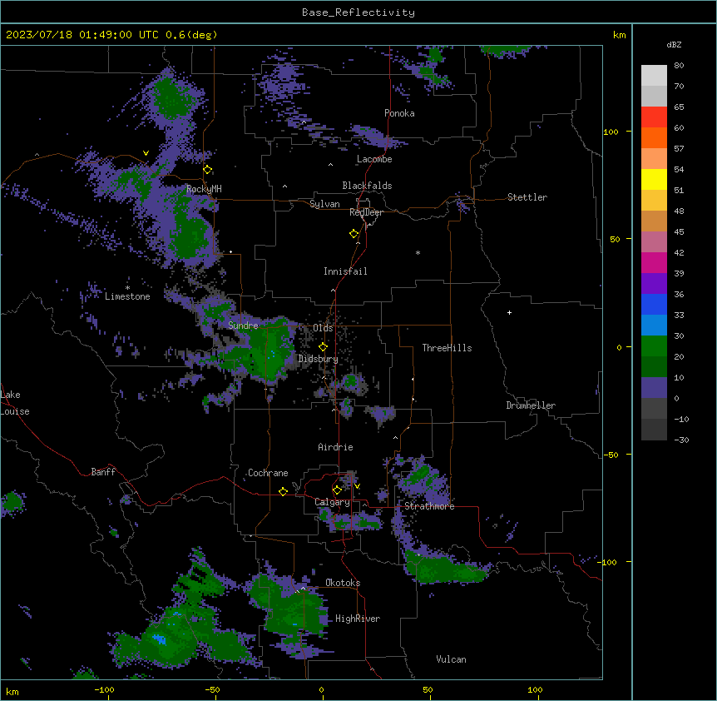This screenshot has width=717, height=701.
Task: Select the Sundre label
Action: click(243, 326)
